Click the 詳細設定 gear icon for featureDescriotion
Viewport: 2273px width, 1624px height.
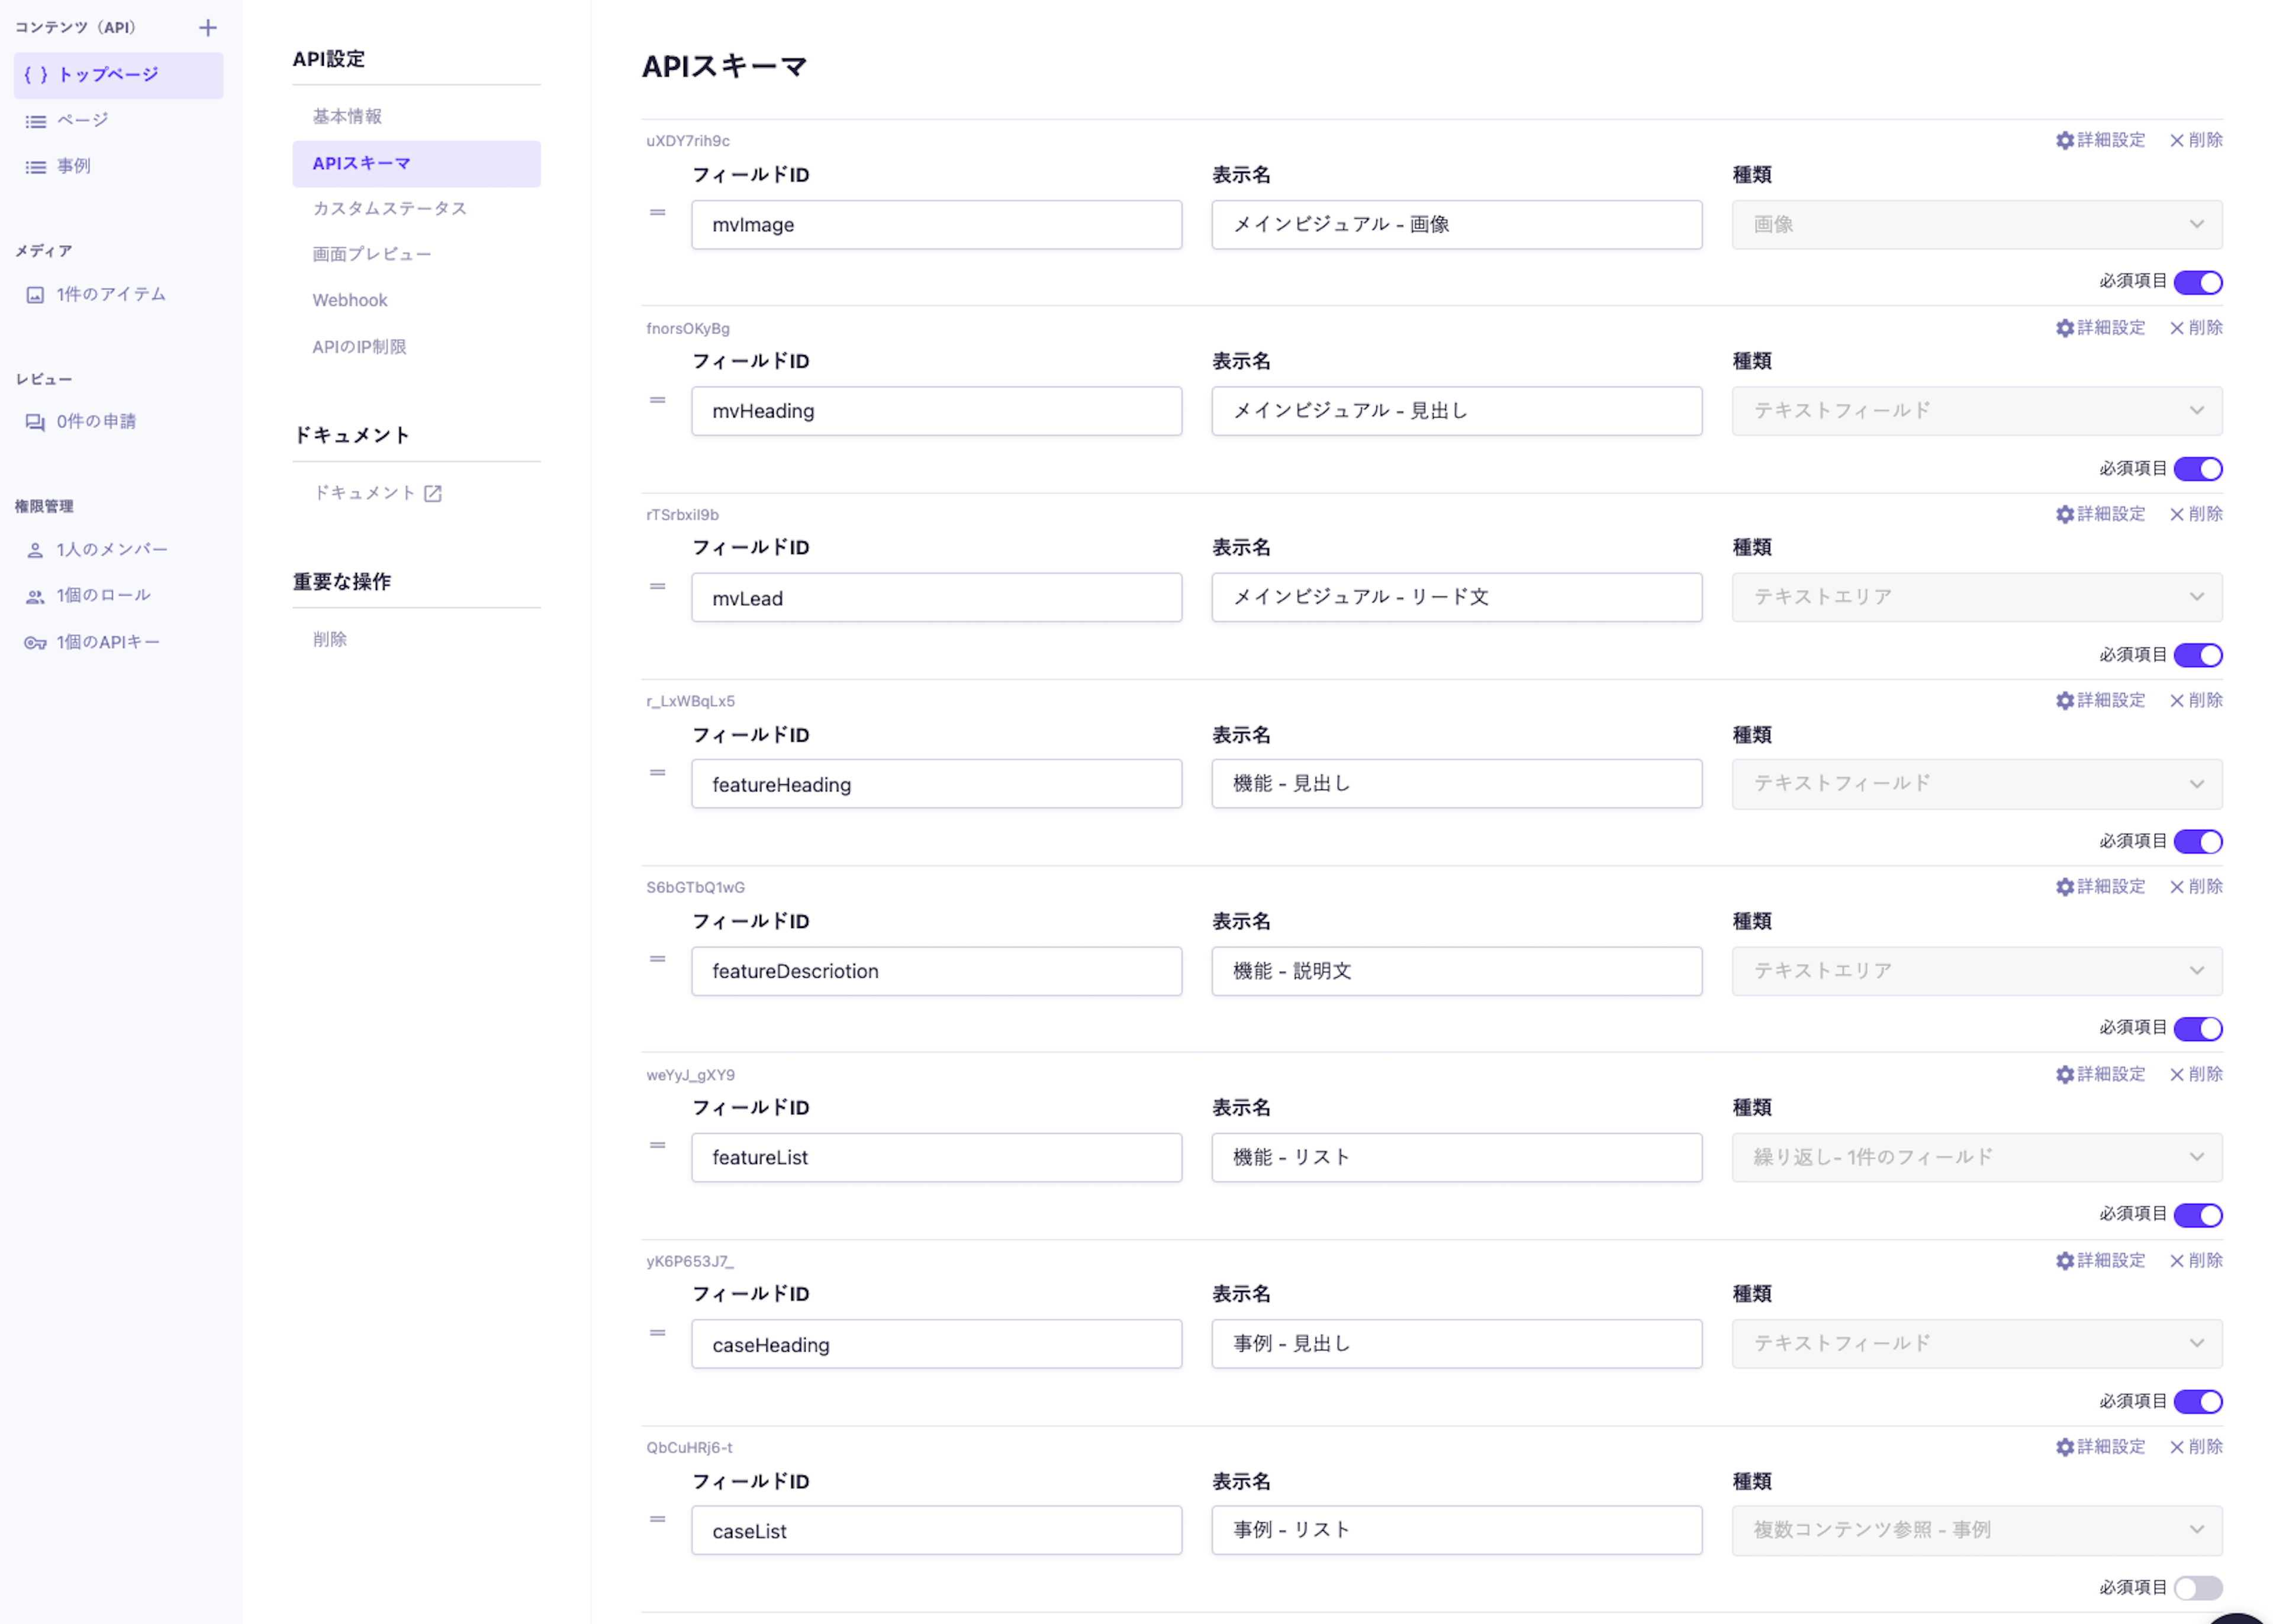click(2064, 887)
